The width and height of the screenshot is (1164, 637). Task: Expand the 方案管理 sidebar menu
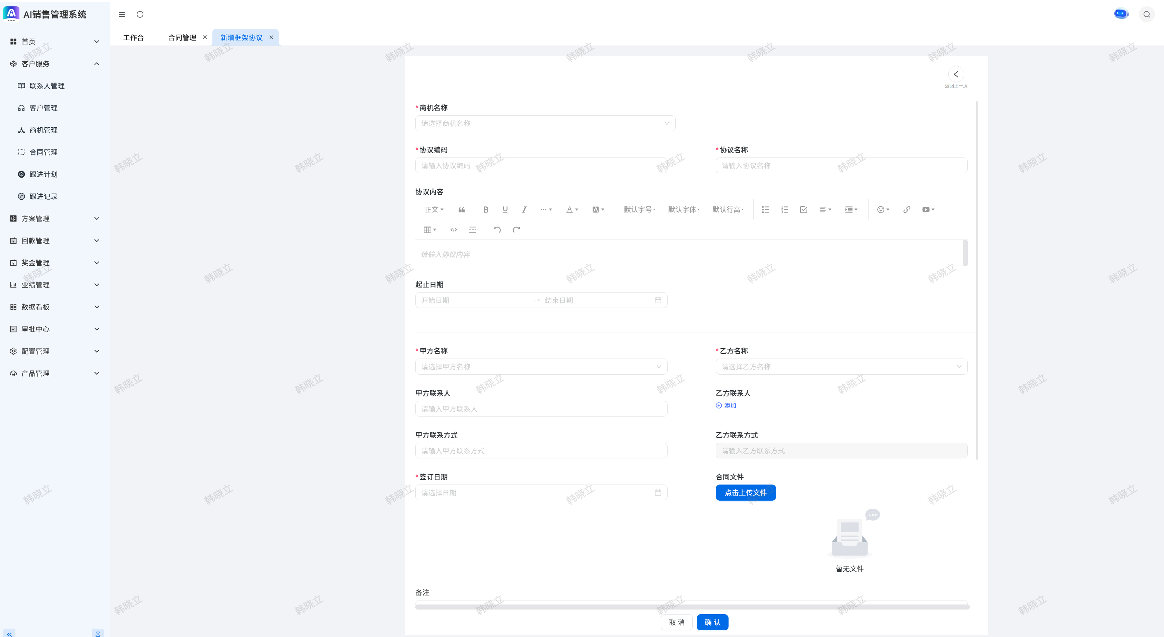54,218
